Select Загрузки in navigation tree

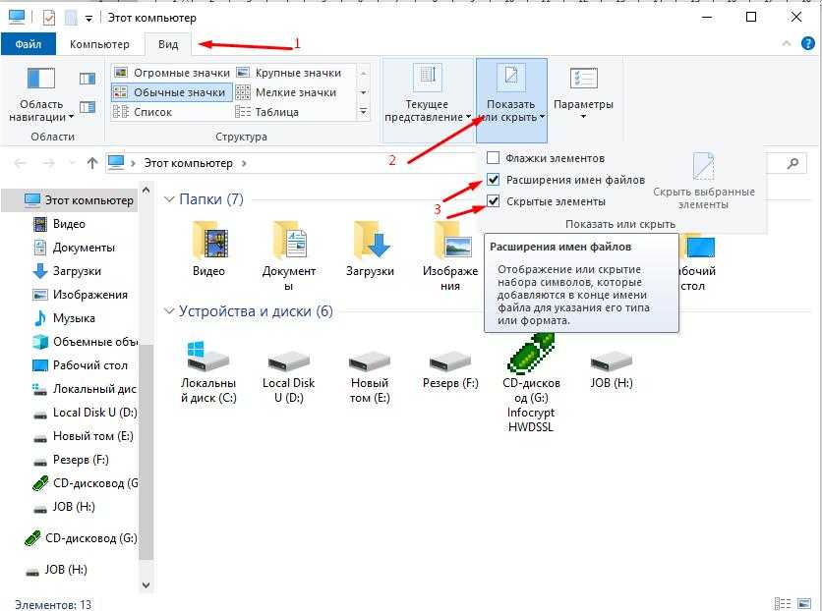pos(67,271)
